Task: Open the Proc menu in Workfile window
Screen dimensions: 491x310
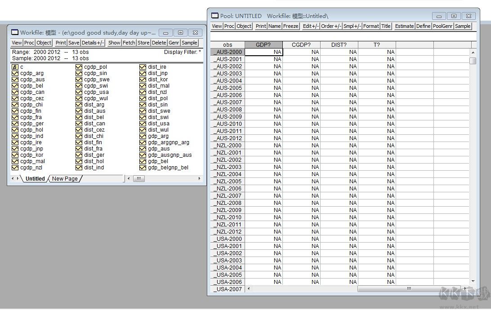Action: [x=29, y=43]
